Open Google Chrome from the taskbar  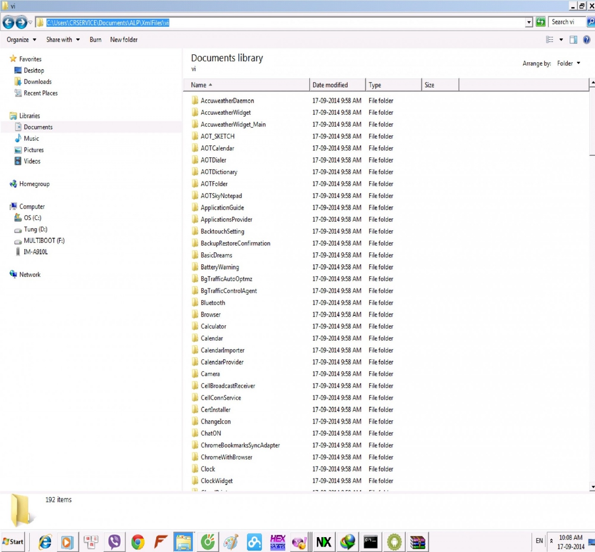(138, 542)
